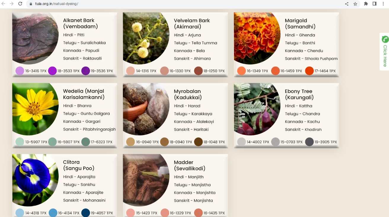Open the Chrome three-dot menu
The width and height of the screenshot is (389, 217).
[383, 4]
